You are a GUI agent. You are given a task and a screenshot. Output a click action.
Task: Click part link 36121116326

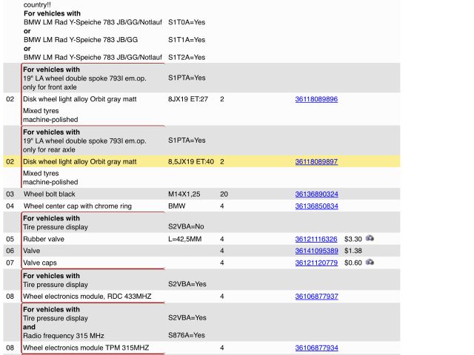pyautogui.click(x=316, y=240)
